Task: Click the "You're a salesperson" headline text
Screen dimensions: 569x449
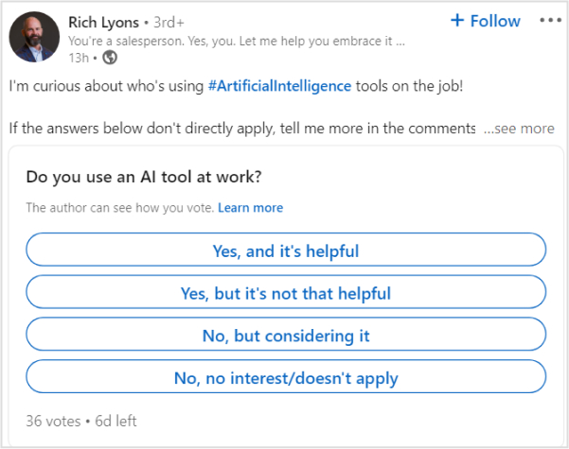Action: pos(237,42)
